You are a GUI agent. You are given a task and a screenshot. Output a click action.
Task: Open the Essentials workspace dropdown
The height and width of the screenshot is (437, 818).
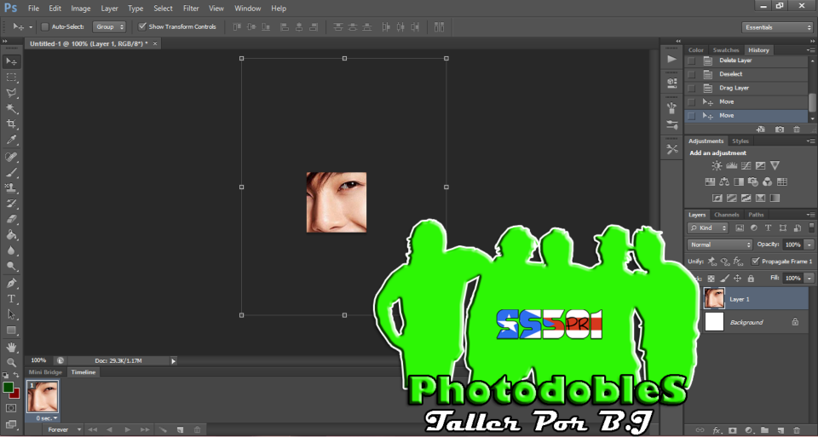[777, 27]
